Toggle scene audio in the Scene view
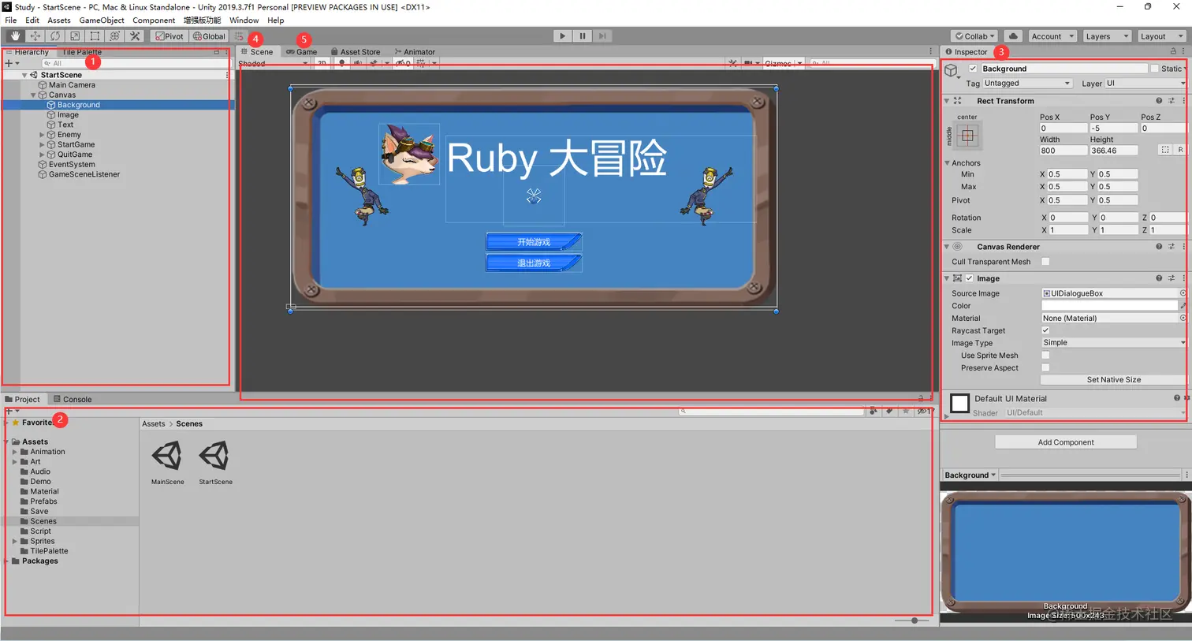This screenshot has height=641, width=1192. click(358, 63)
